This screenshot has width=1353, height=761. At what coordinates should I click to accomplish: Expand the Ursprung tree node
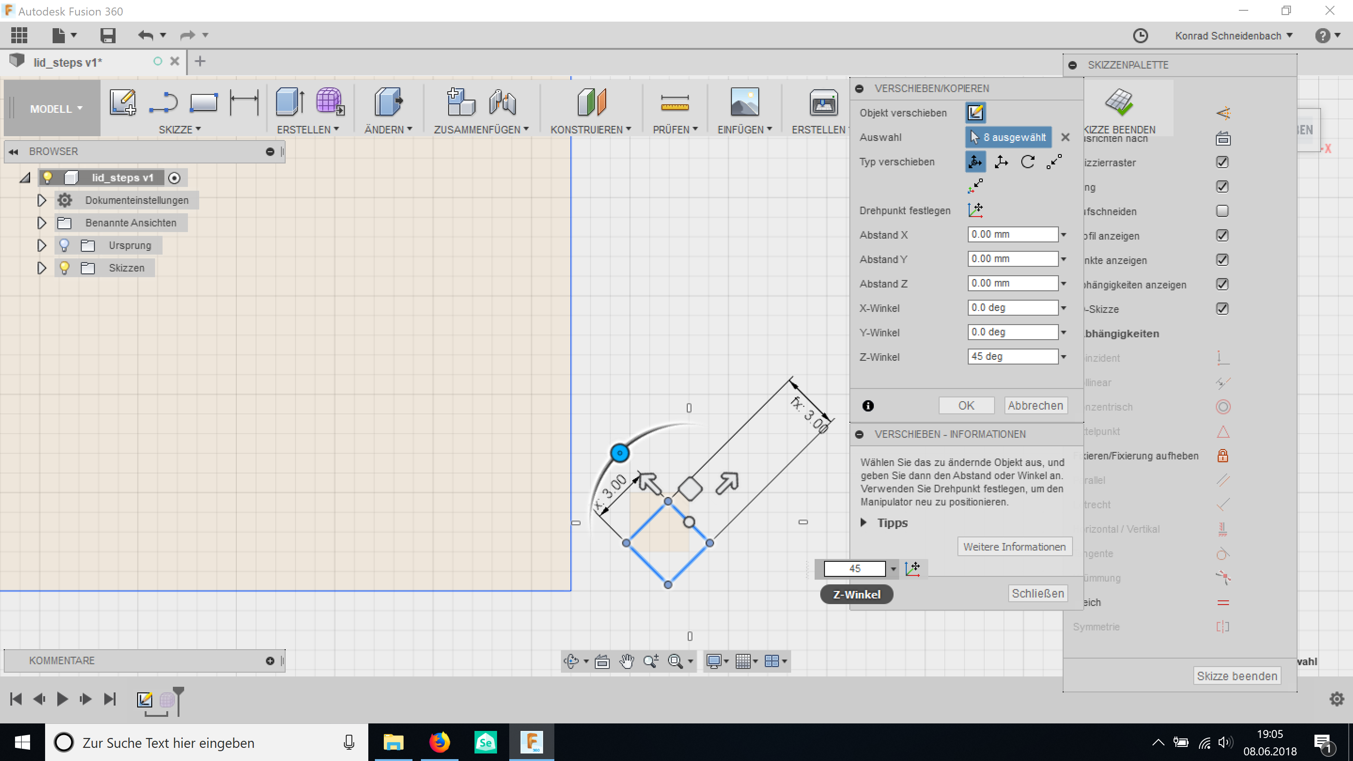coord(41,245)
